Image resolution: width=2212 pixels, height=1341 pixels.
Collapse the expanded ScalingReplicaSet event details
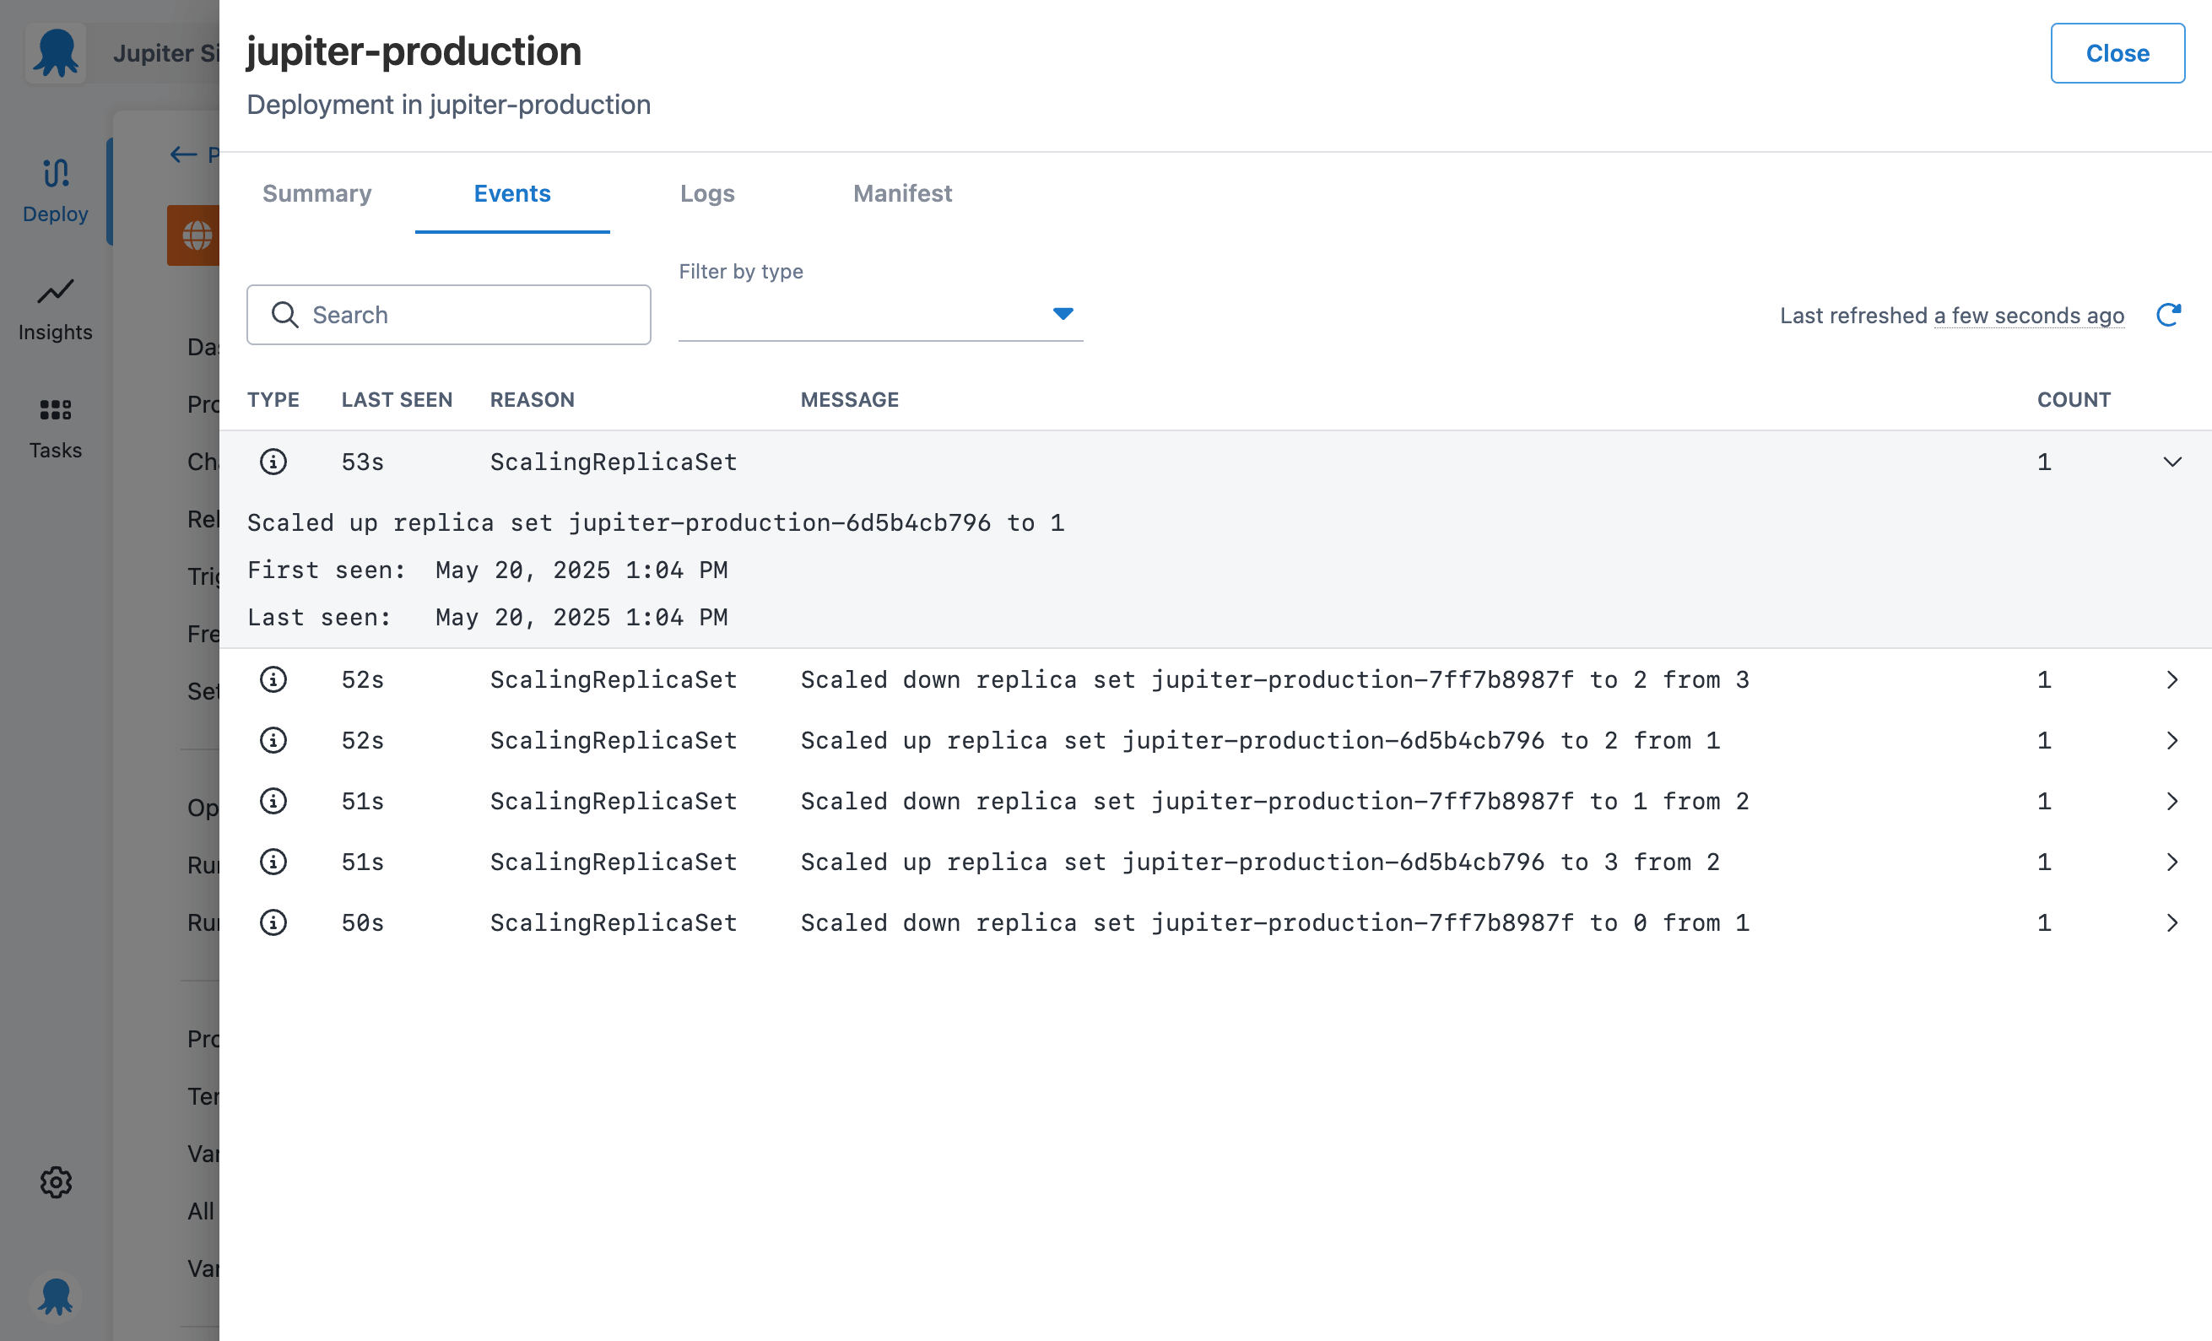point(2171,462)
